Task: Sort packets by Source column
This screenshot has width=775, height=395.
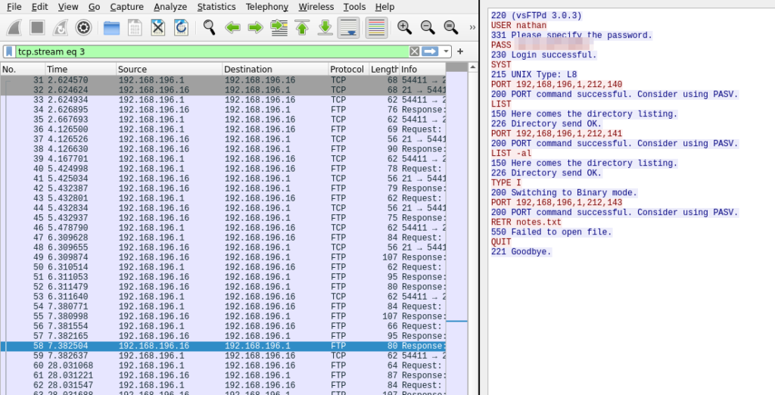Action: point(170,69)
